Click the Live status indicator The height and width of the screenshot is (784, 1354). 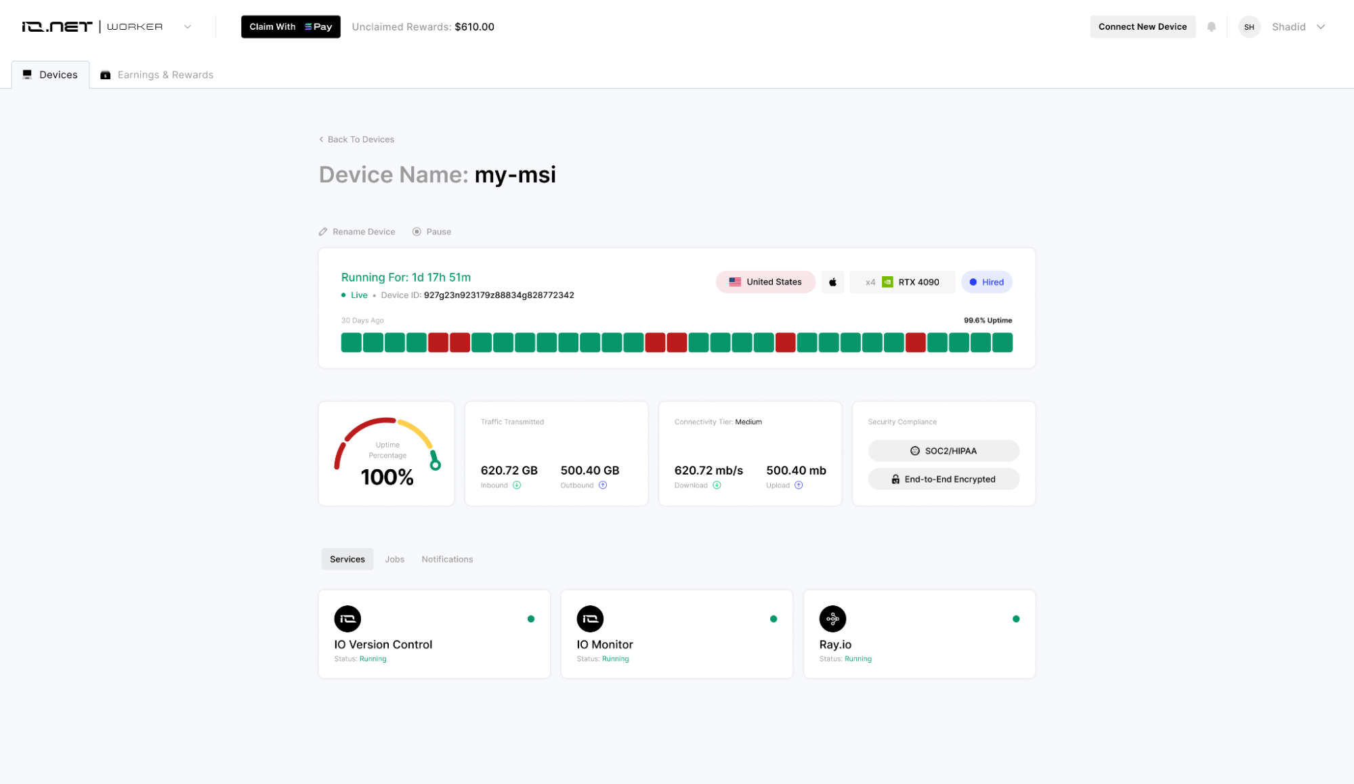pyautogui.click(x=354, y=295)
